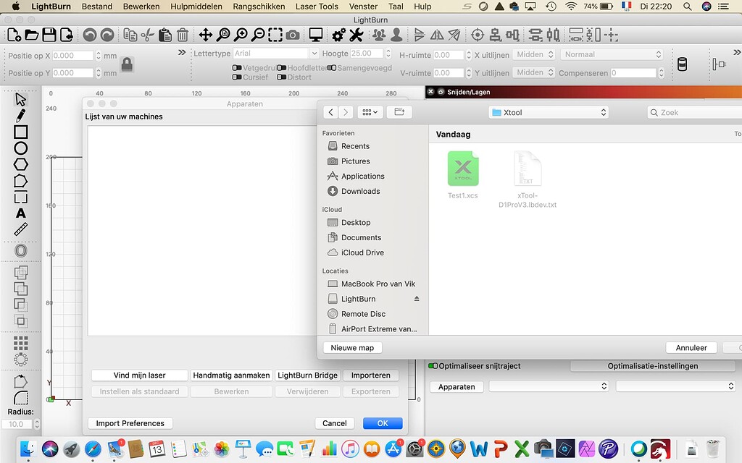Screen dimensions: 742x463
Task: Select the Ellipse tool
Action: tap(21, 148)
